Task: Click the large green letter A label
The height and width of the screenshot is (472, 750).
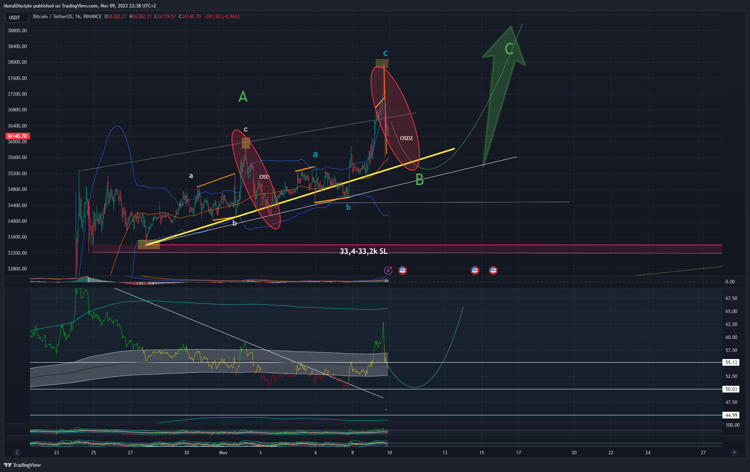Action: tap(243, 96)
